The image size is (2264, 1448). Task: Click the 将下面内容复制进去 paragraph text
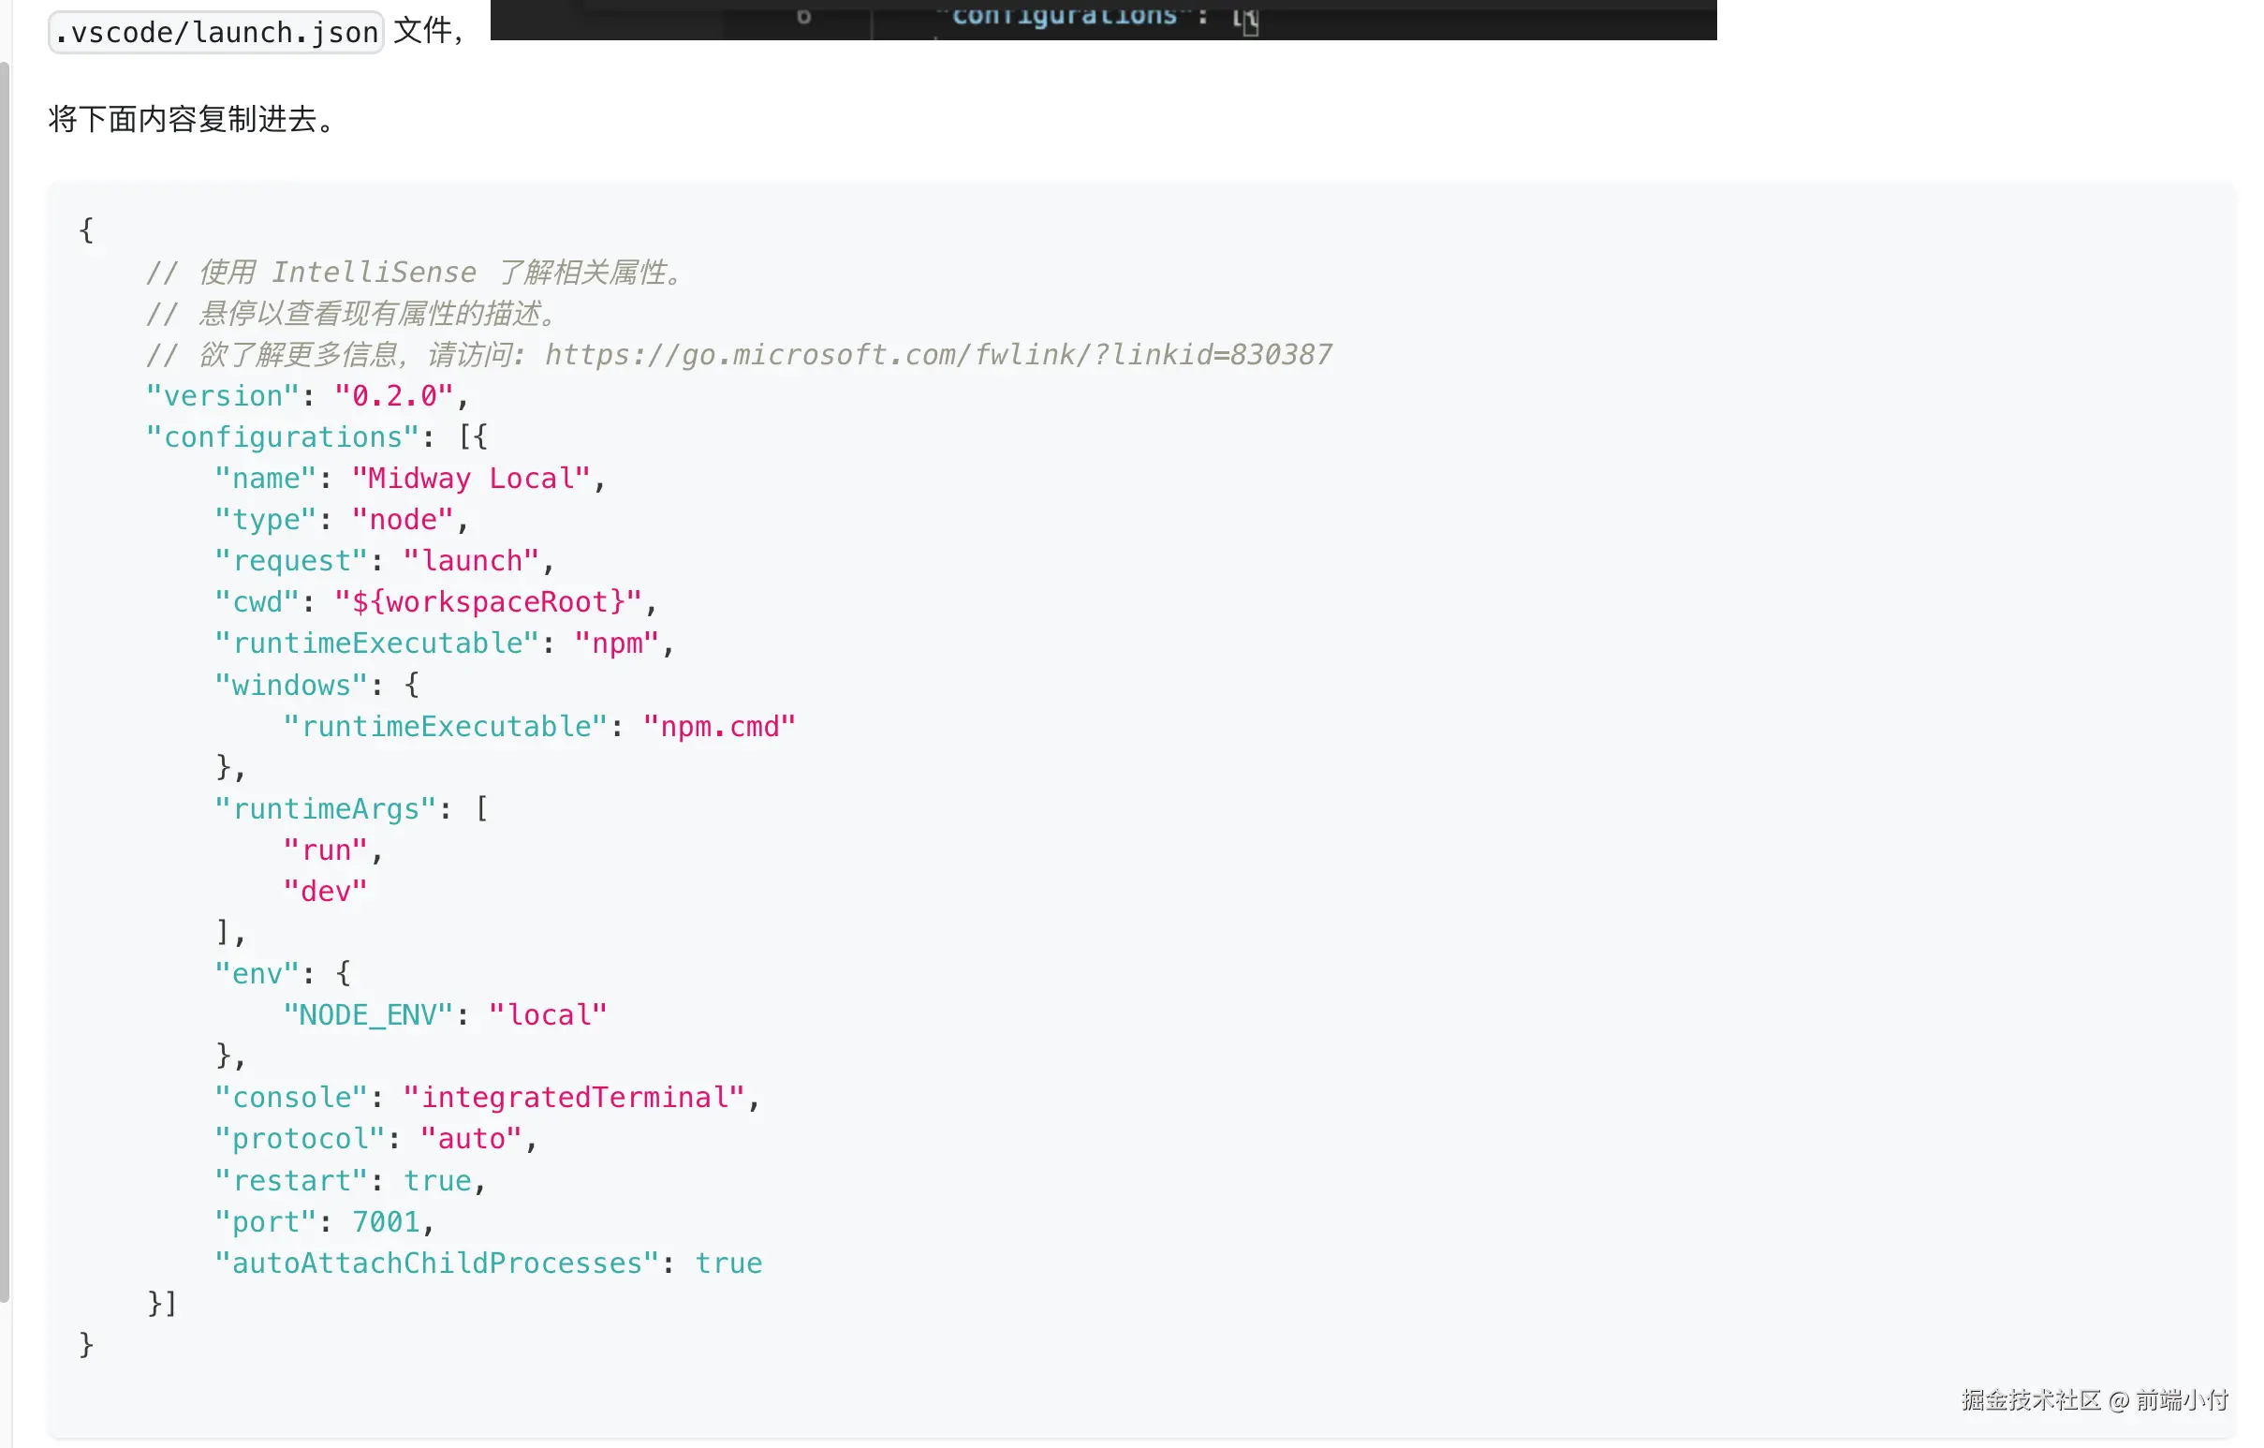pyautogui.click(x=192, y=119)
